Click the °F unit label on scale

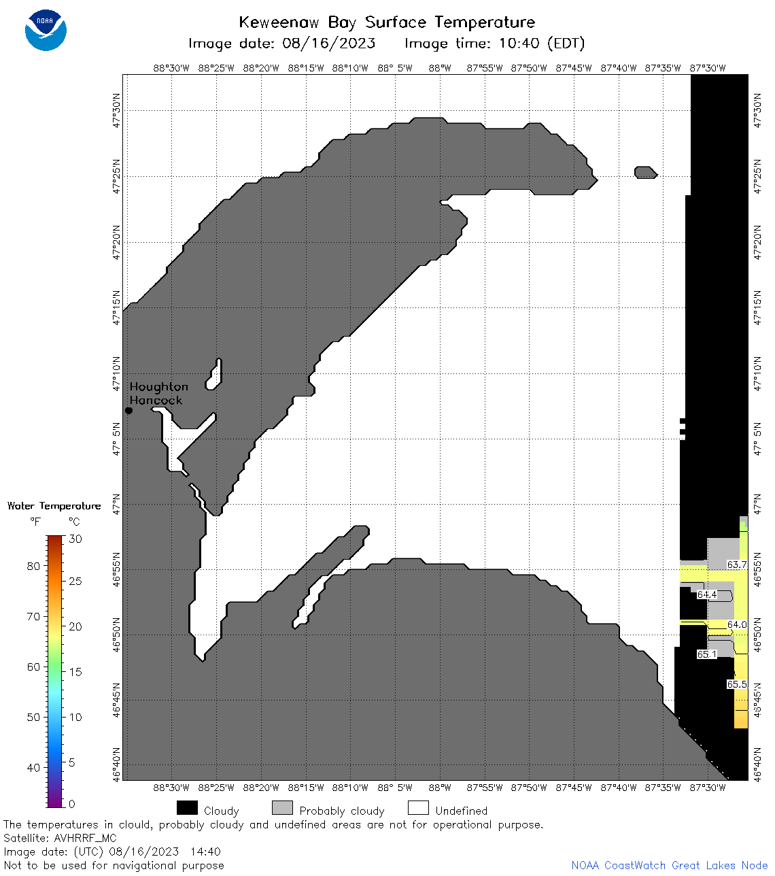coord(35,522)
